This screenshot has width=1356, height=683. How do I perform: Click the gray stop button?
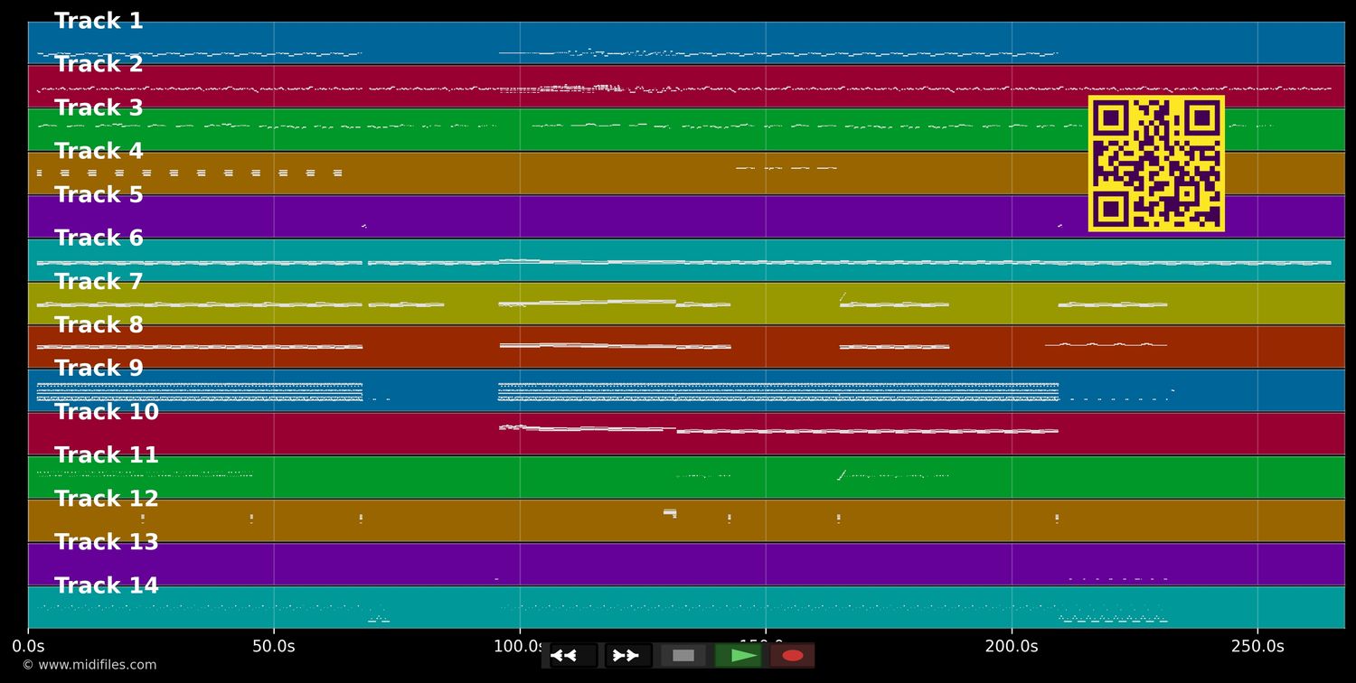pos(683,655)
